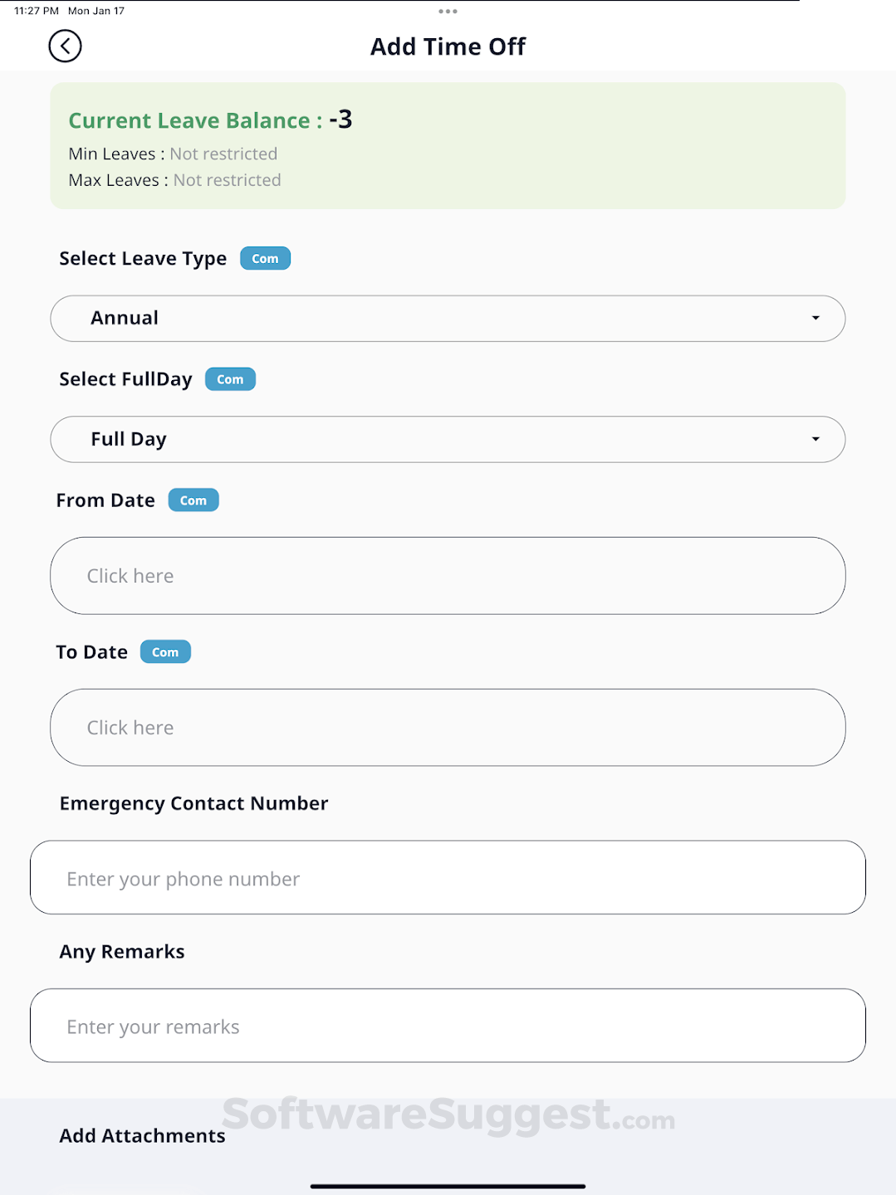Tap the Add Time Off page title

(448, 46)
